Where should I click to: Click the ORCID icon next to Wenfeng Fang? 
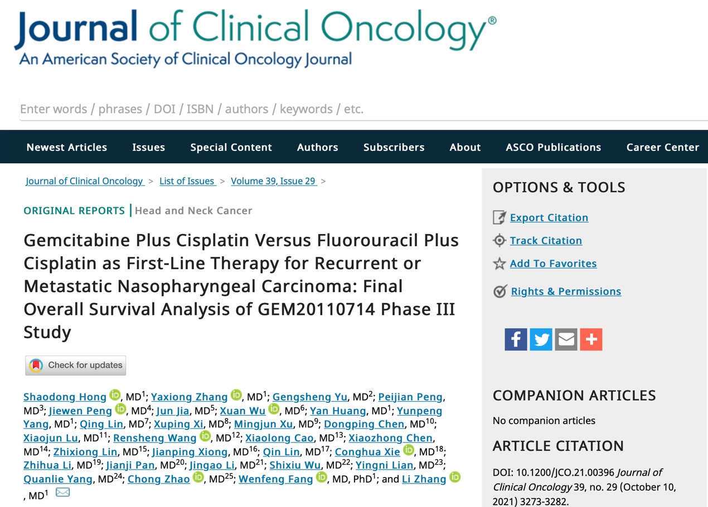tap(322, 477)
